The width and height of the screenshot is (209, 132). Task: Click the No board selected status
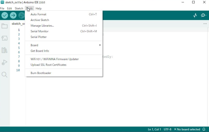(x=187, y=129)
